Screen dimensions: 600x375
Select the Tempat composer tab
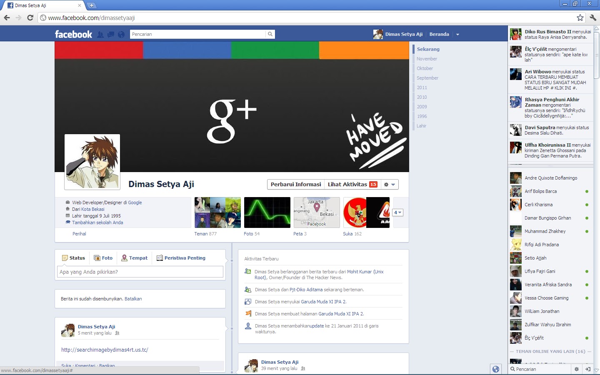point(134,258)
